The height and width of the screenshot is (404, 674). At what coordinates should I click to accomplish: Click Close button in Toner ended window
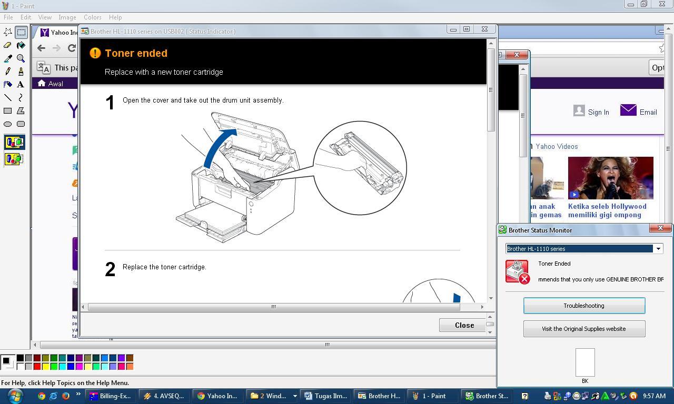click(x=462, y=325)
